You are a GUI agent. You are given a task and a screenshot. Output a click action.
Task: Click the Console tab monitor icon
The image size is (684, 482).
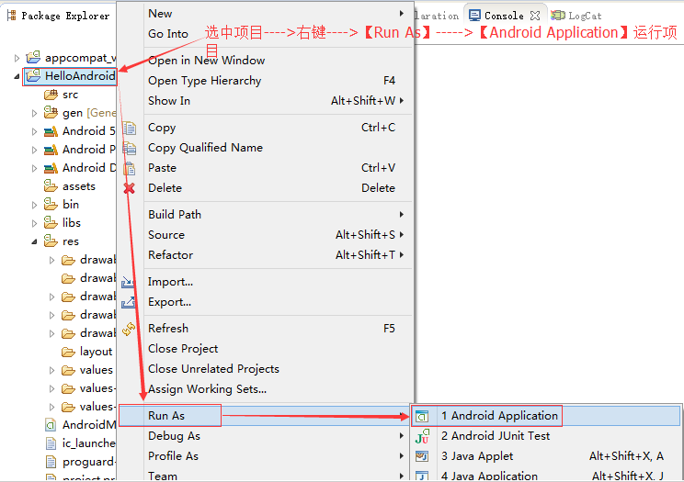(474, 16)
